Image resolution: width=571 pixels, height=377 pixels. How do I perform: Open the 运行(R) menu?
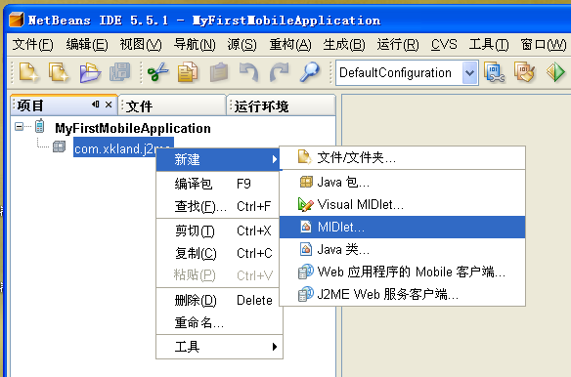click(398, 44)
